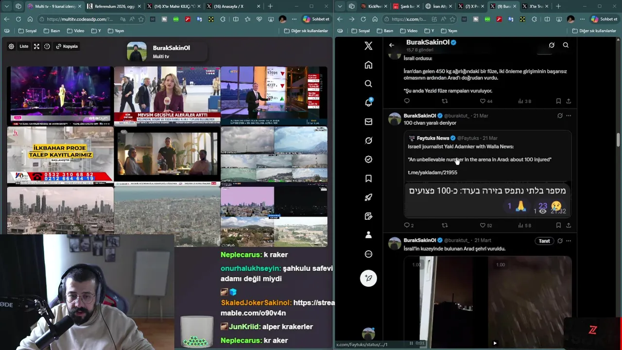
Task: Pause the Arad video in tweet
Action: [x=411, y=343]
